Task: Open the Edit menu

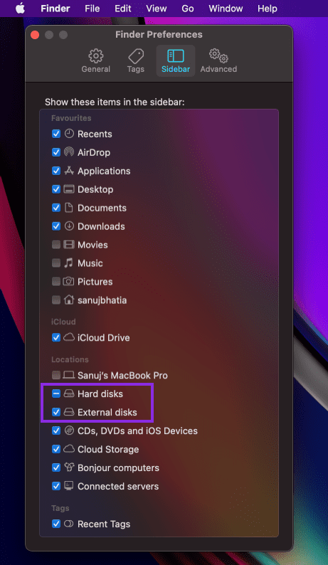Action: pos(123,9)
